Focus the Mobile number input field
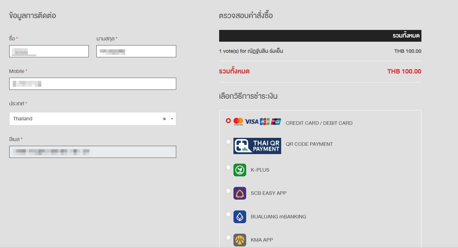 pyautogui.click(x=92, y=84)
